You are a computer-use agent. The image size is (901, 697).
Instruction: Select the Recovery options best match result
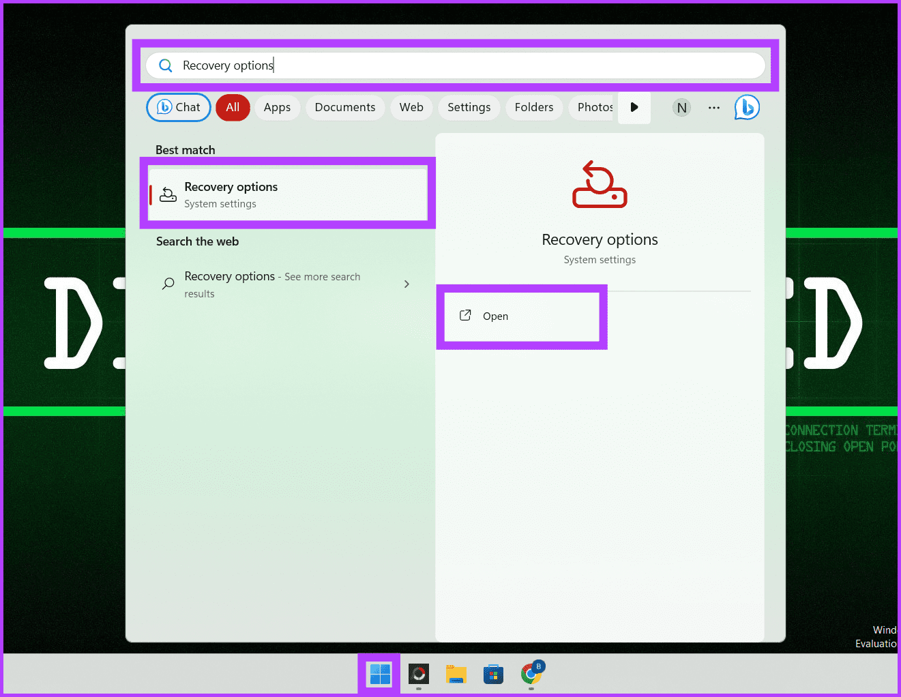point(287,194)
